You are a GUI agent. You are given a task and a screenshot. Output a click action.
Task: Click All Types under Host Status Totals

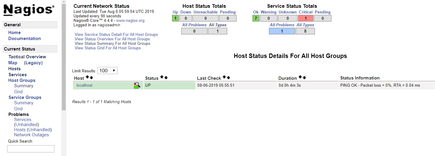pyautogui.click(x=218, y=25)
